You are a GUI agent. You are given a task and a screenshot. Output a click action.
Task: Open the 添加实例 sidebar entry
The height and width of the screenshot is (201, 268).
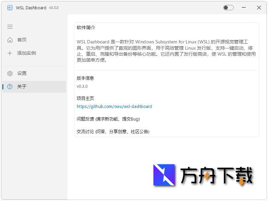click(26, 53)
